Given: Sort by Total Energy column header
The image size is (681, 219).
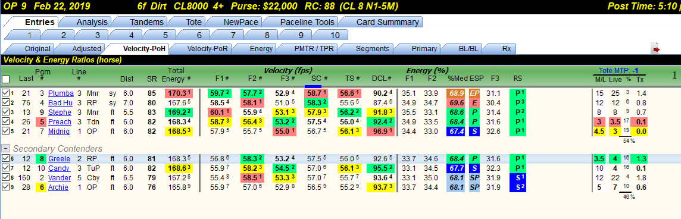Looking at the screenshot, I should click(x=176, y=75).
